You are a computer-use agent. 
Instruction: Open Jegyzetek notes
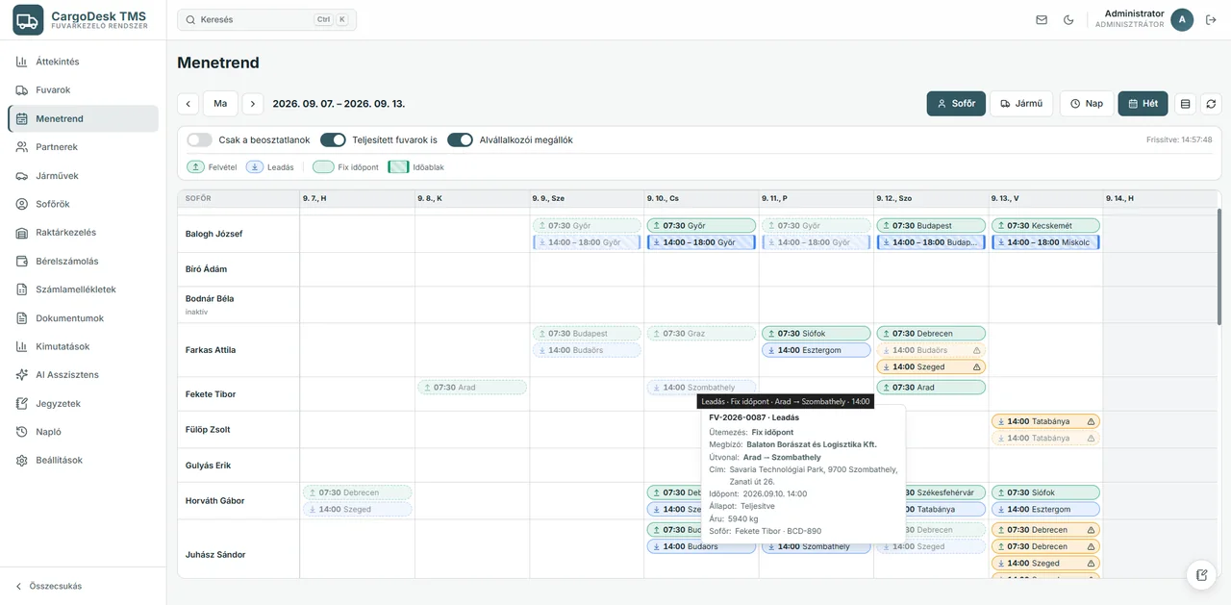83,404
